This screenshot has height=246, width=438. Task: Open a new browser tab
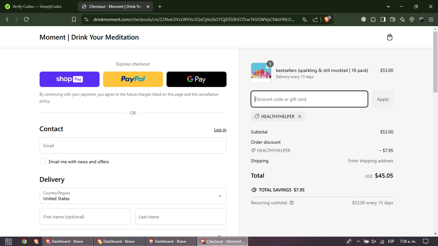pos(160,6)
